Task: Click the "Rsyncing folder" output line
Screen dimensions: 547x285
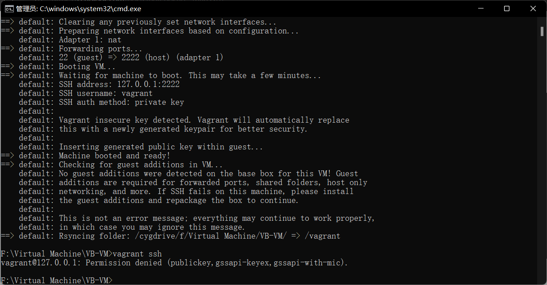Action: click(199, 236)
